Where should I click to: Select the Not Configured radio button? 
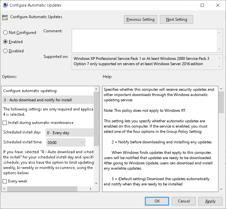click(x=5, y=32)
